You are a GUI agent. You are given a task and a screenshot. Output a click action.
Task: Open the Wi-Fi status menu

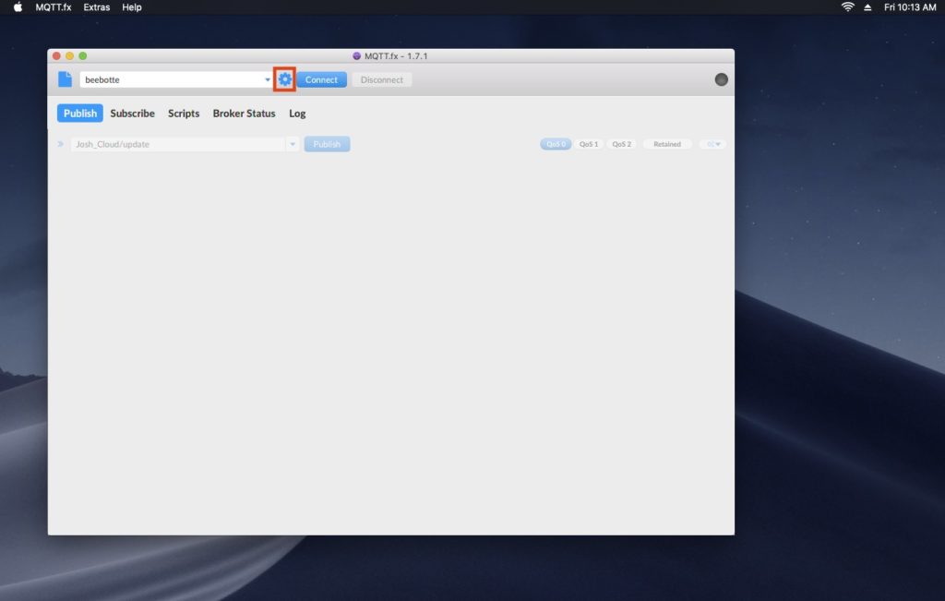847,7
